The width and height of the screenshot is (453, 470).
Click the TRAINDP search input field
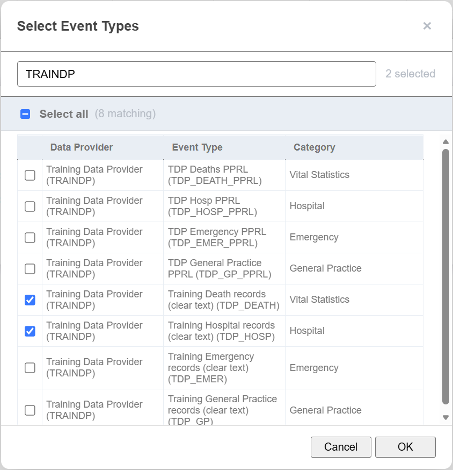(x=196, y=74)
